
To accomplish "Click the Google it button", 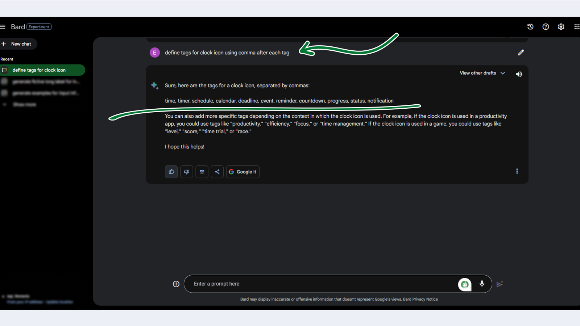I will pyautogui.click(x=243, y=172).
